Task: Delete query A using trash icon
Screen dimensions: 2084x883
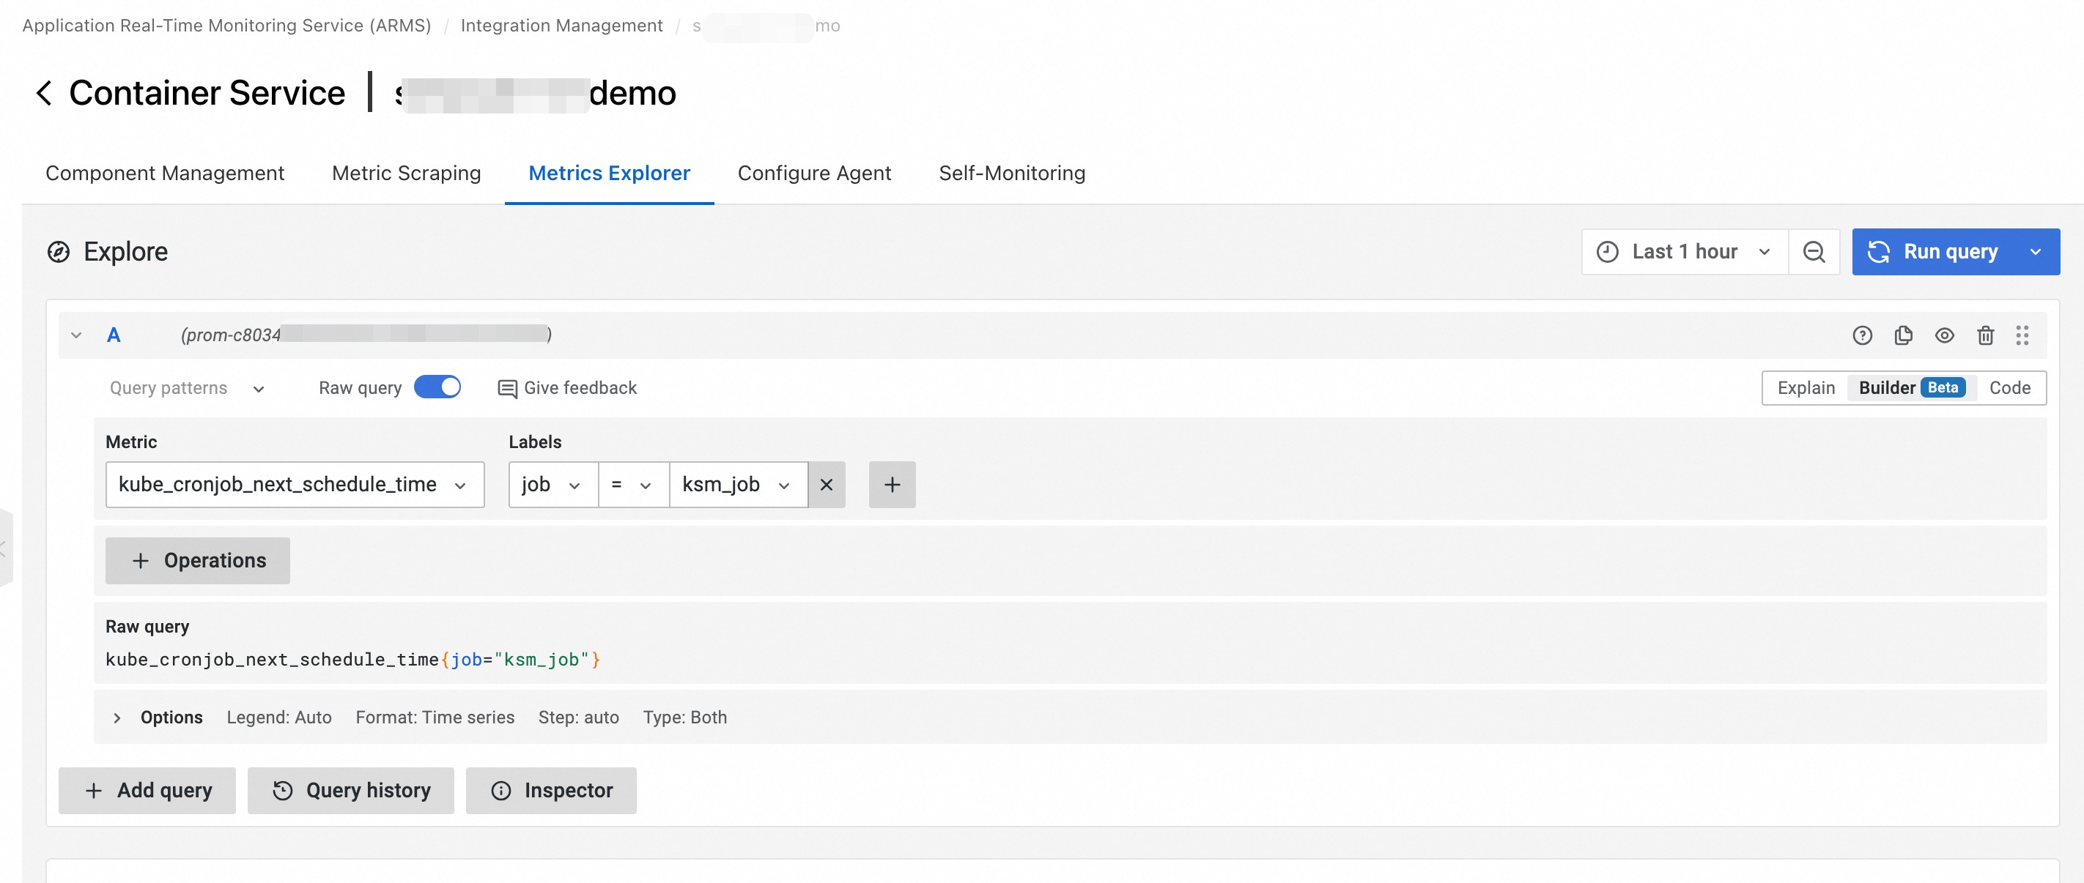Action: click(1984, 335)
